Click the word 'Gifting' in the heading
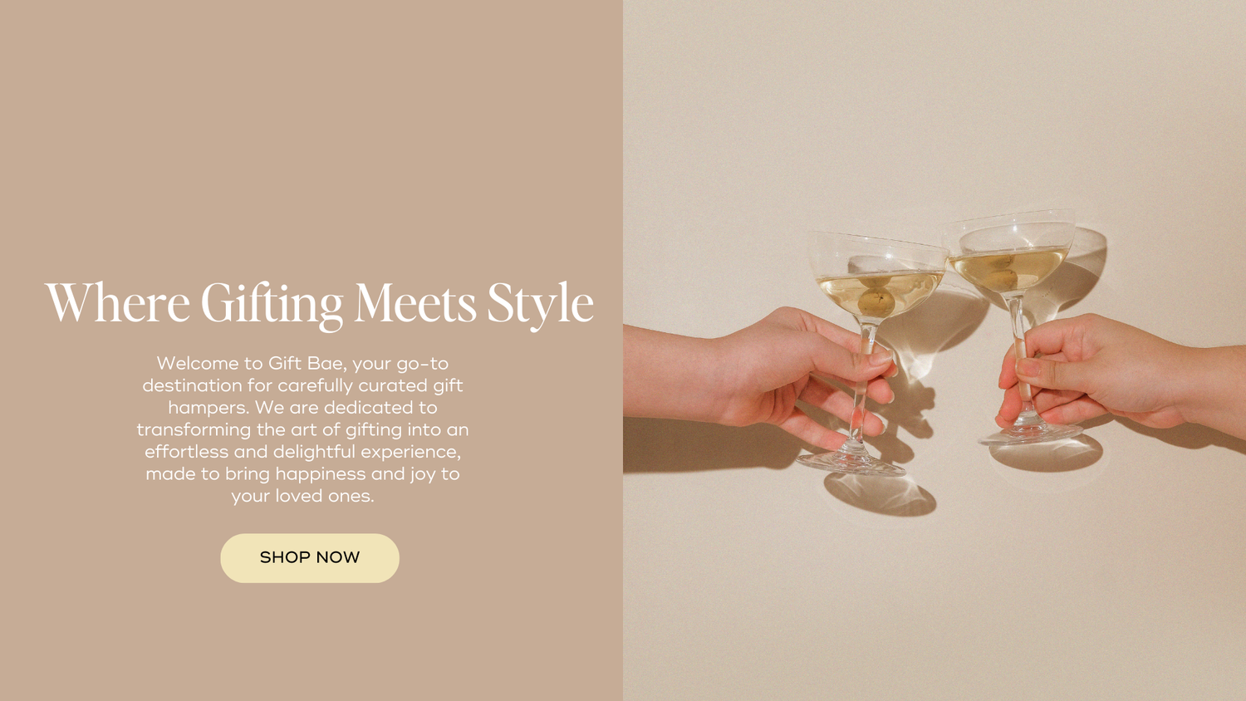 coord(272,305)
